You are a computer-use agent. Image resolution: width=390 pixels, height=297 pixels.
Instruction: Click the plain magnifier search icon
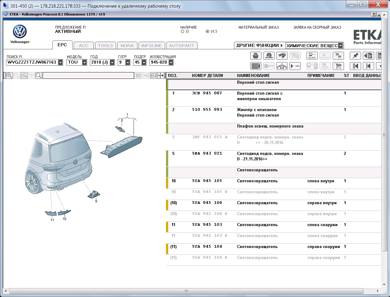pos(39,75)
